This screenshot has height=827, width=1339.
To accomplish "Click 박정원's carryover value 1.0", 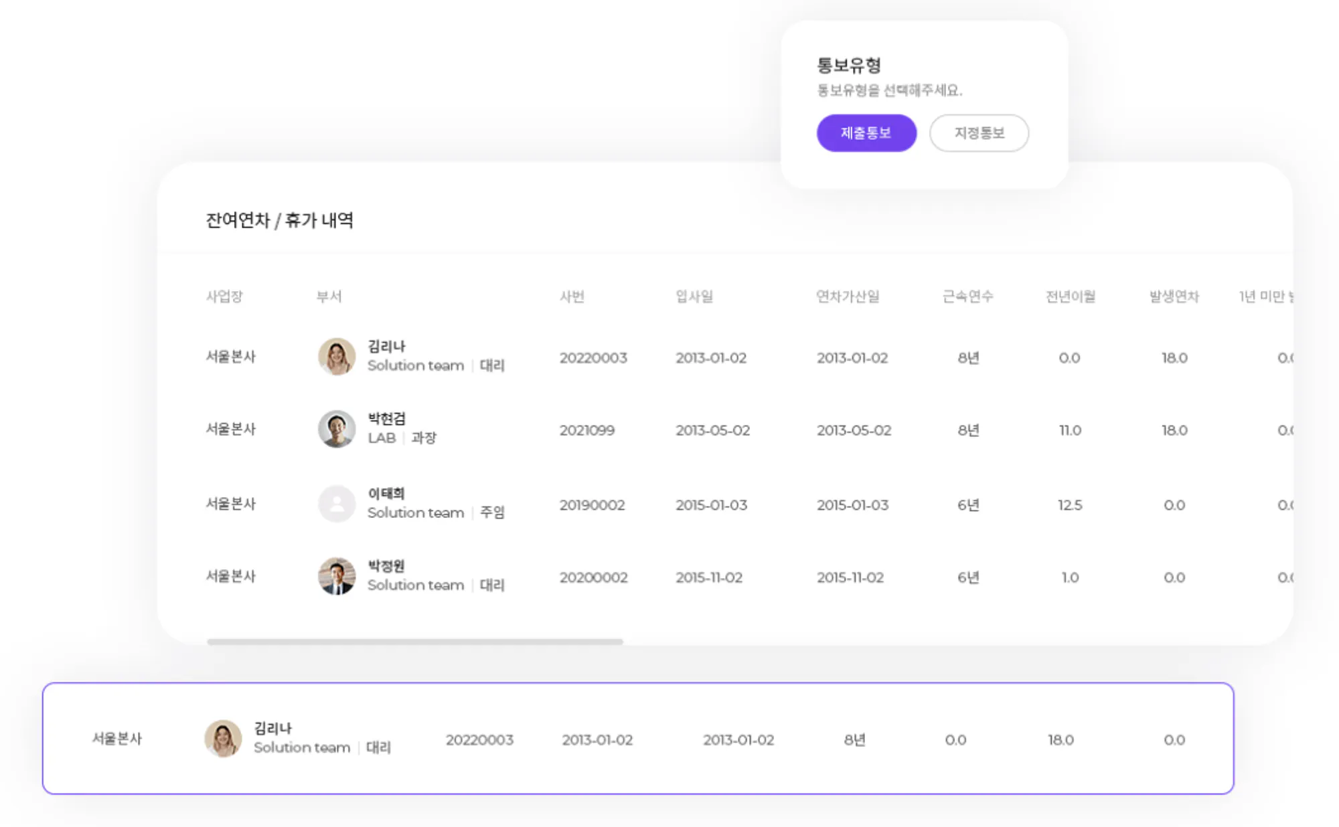I will (x=1070, y=577).
